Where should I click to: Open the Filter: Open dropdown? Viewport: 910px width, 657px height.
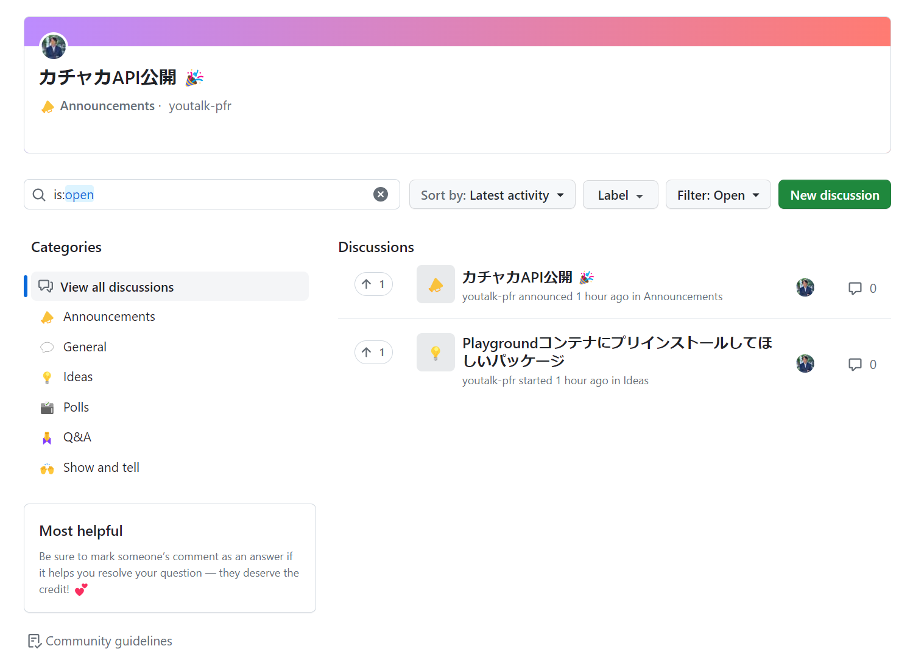(718, 195)
